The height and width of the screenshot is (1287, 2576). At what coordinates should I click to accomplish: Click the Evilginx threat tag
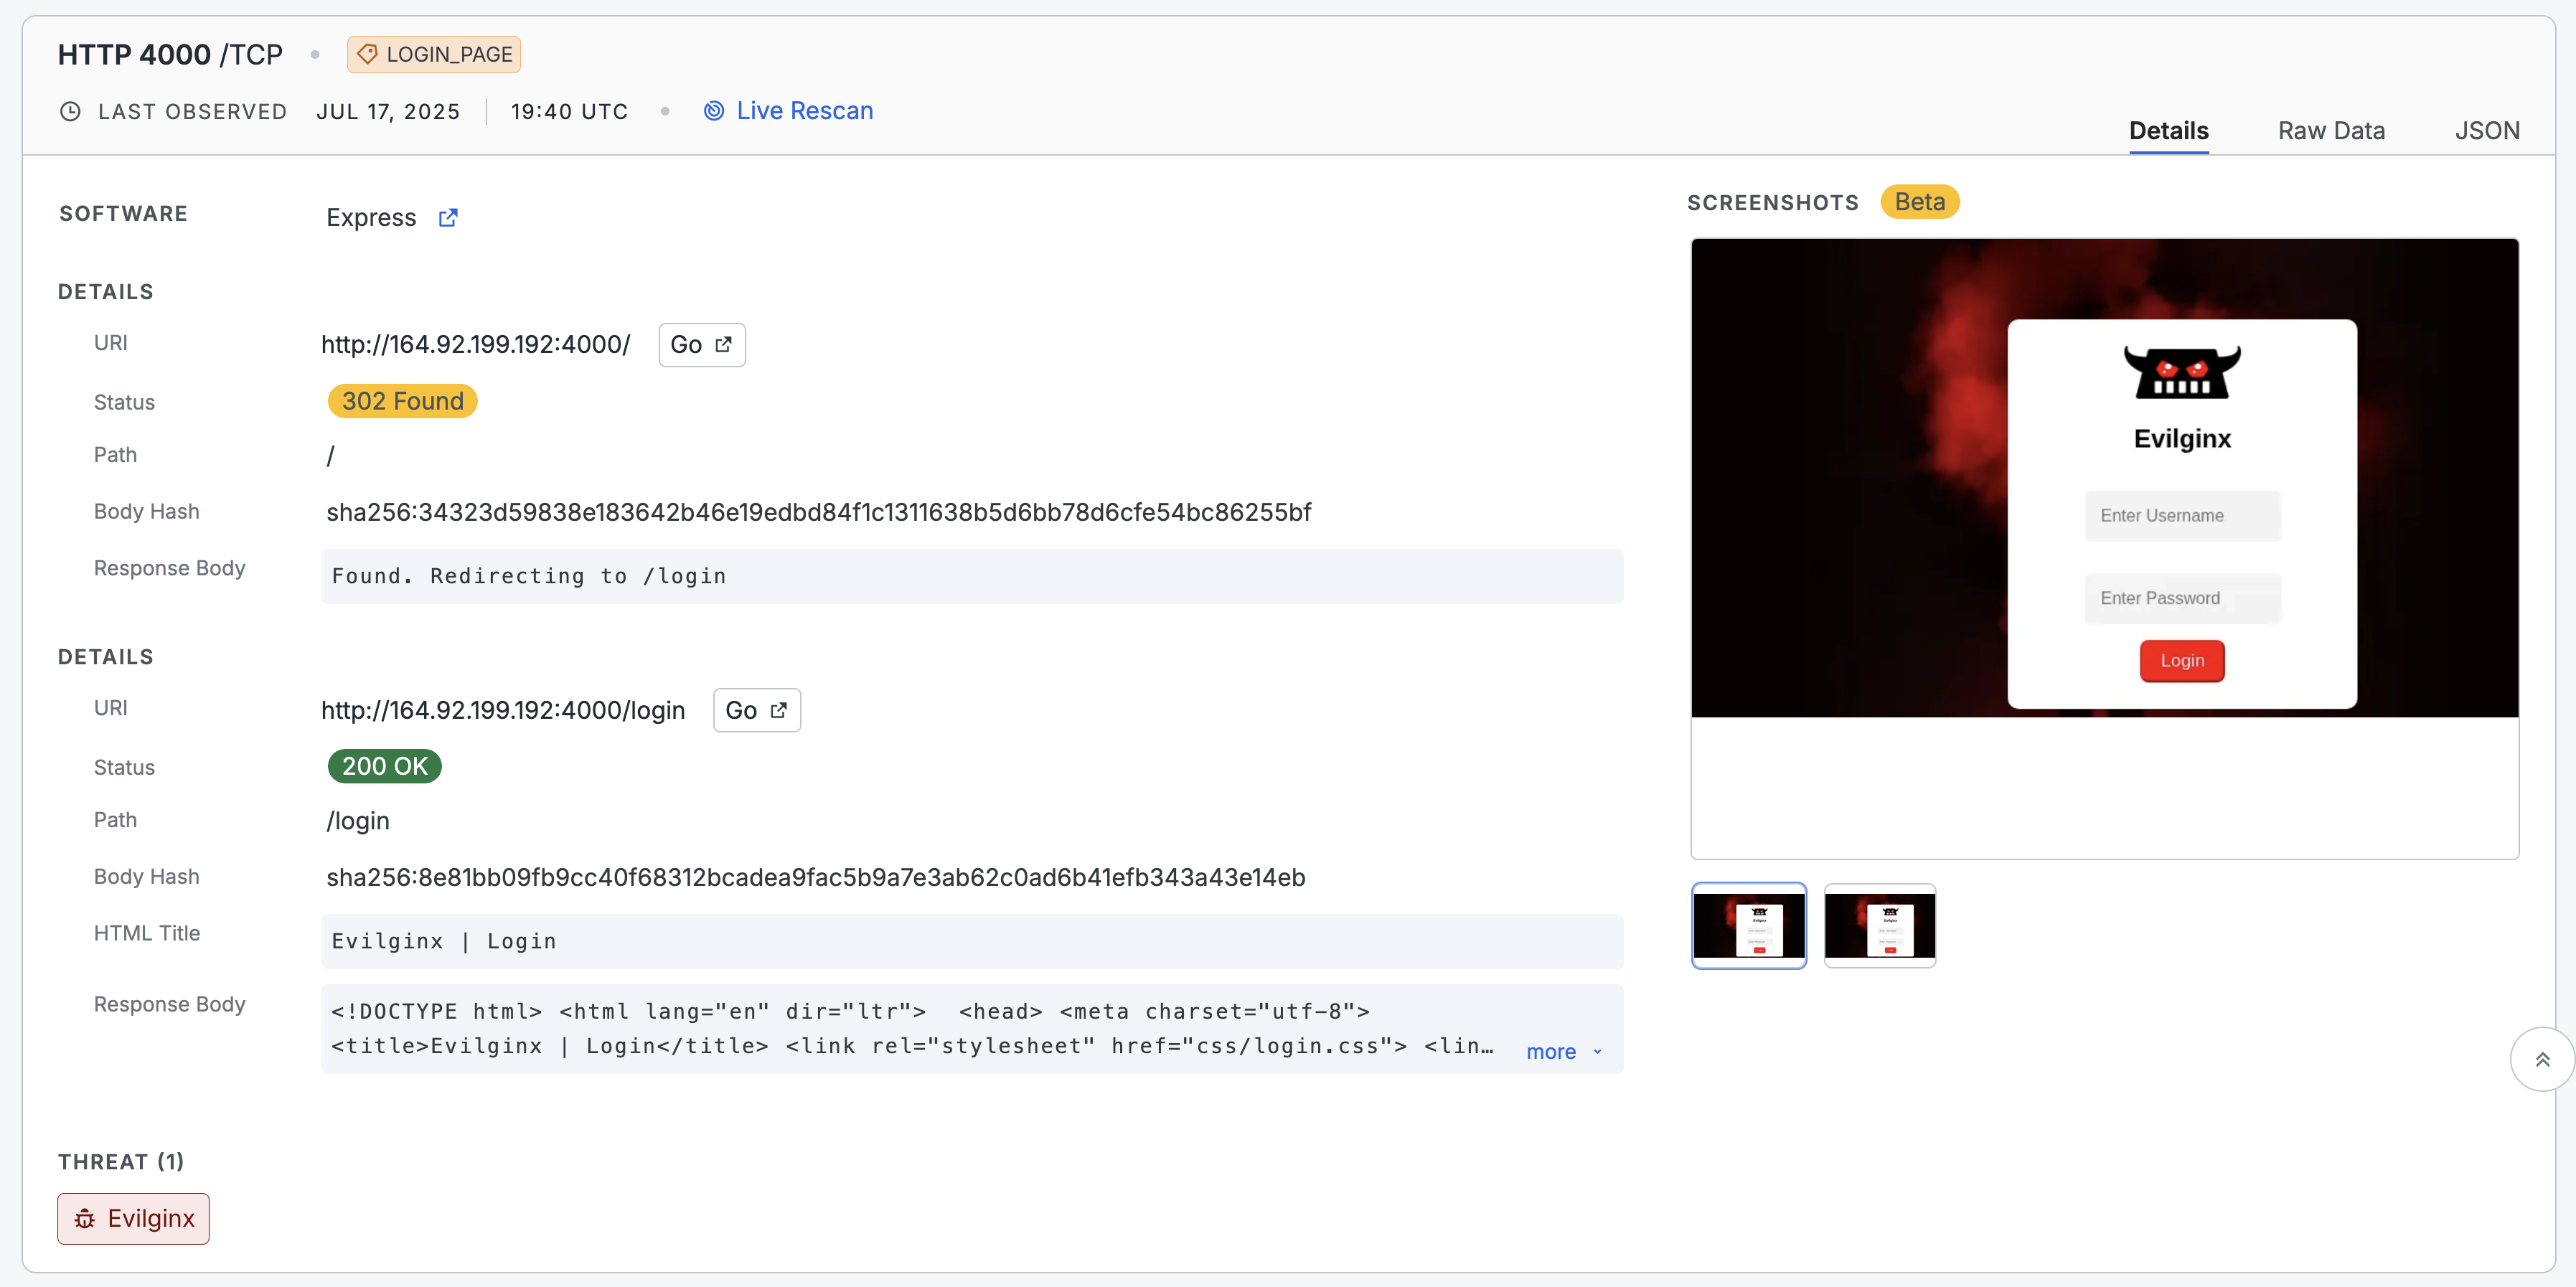point(133,1218)
